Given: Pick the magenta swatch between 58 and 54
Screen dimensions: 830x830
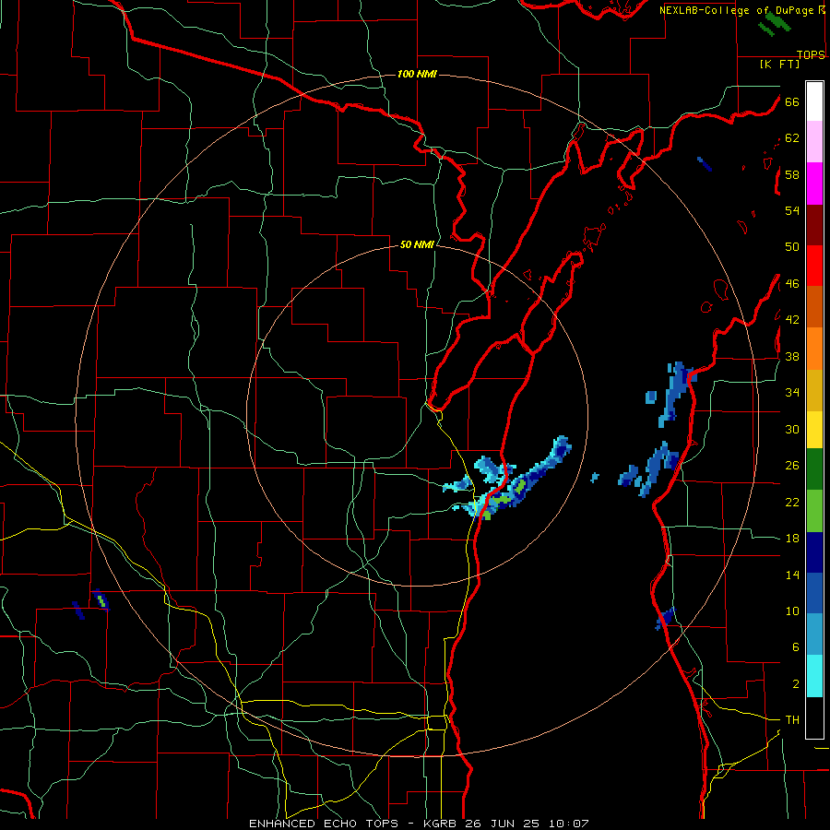Looking at the screenshot, I should [814, 184].
